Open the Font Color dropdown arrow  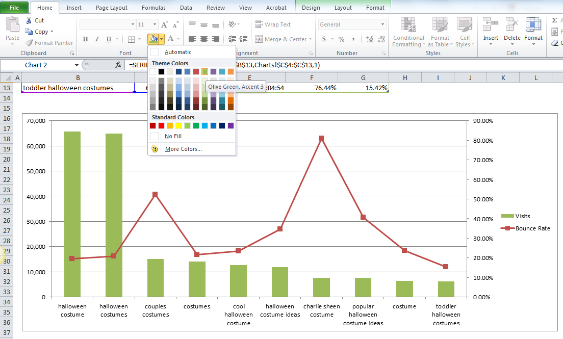point(178,39)
